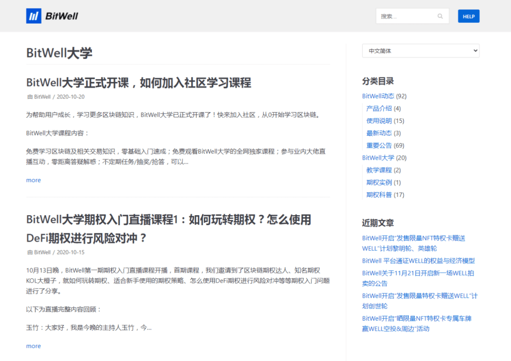Open the 期权科普 (17) category
Screen dimensions: 511x361
coord(379,195)
